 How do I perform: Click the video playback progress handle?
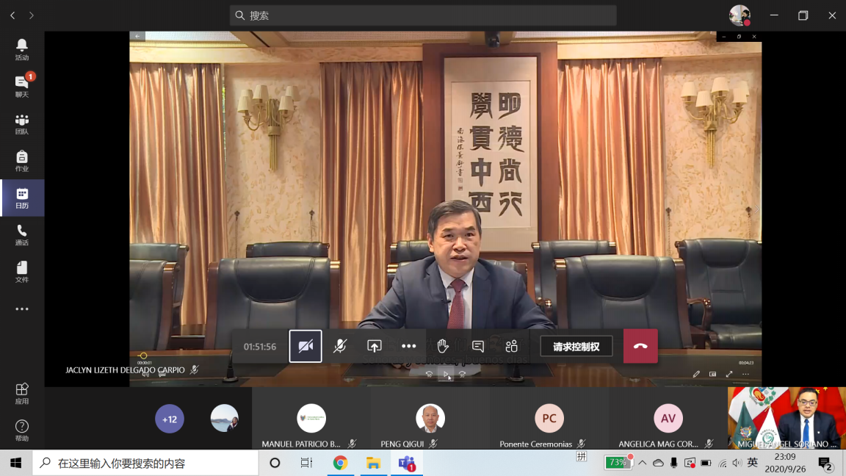point(143,356)
